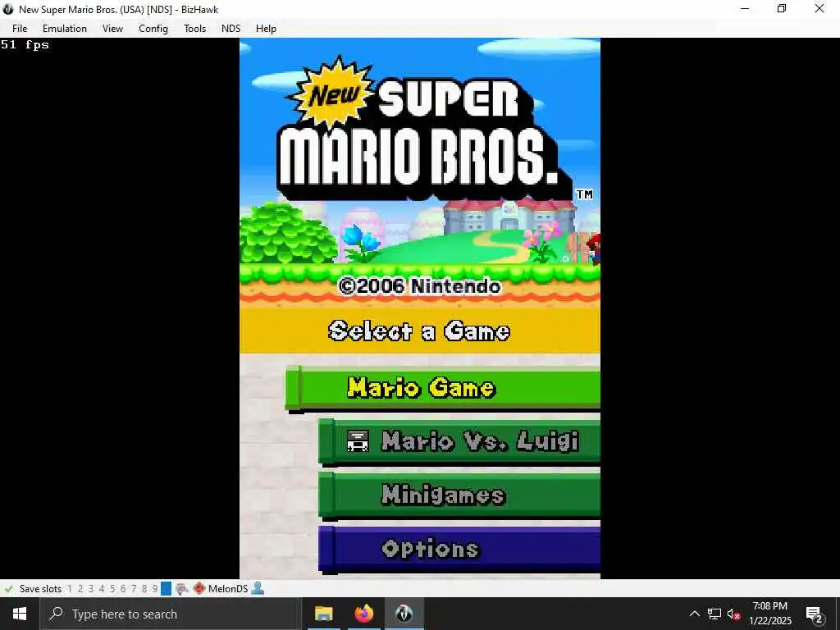
Task: Select save slot 2
Action: click(x=80, y=589)
